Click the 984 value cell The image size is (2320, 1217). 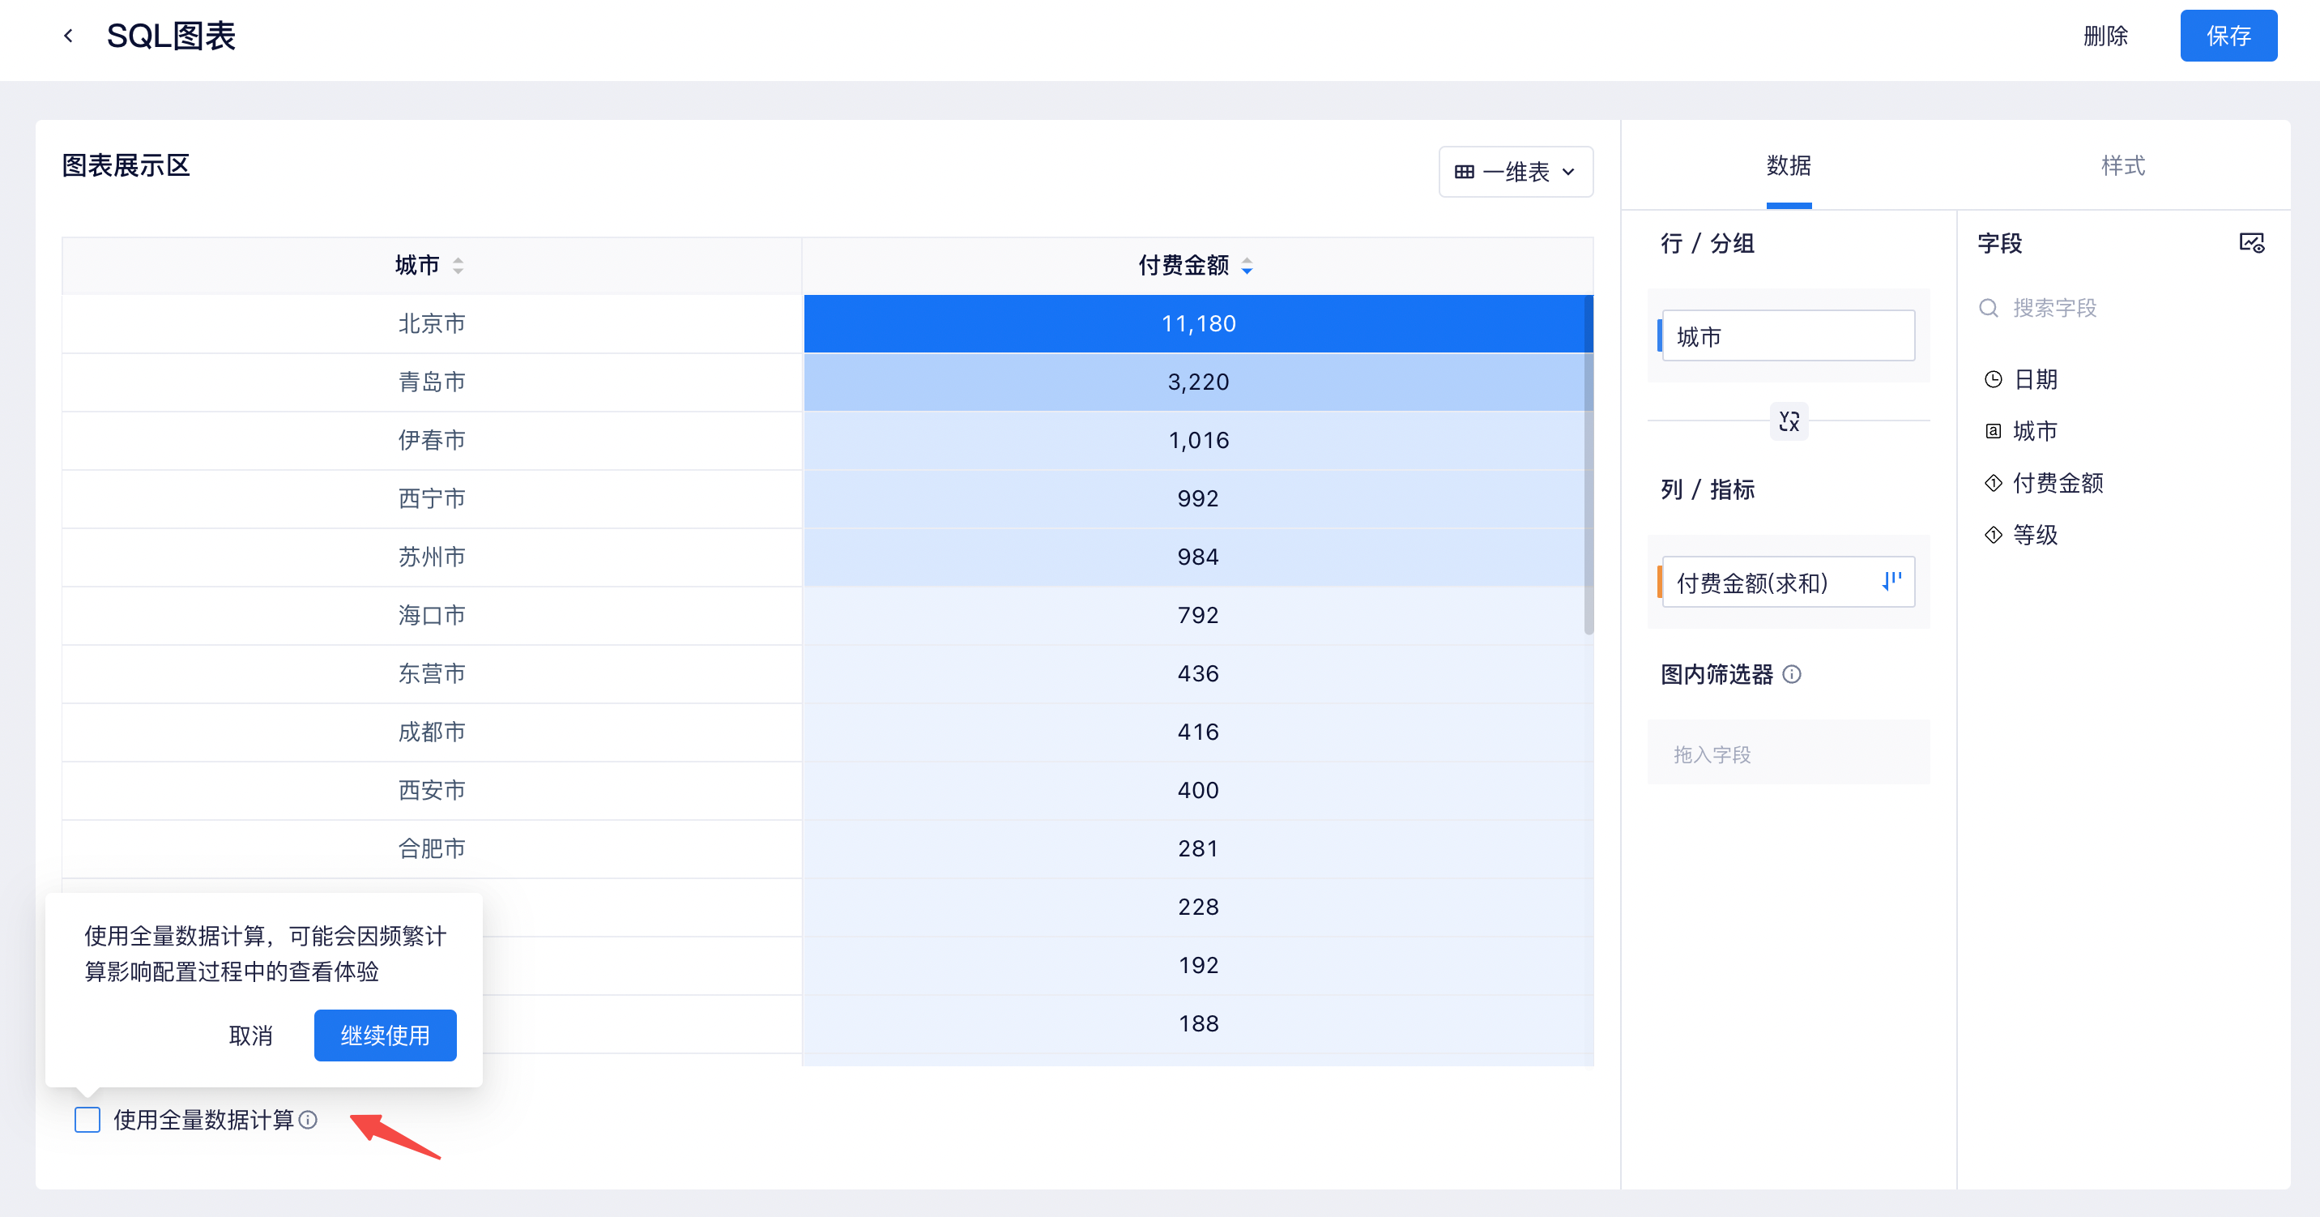click(x=1198, y=557)
